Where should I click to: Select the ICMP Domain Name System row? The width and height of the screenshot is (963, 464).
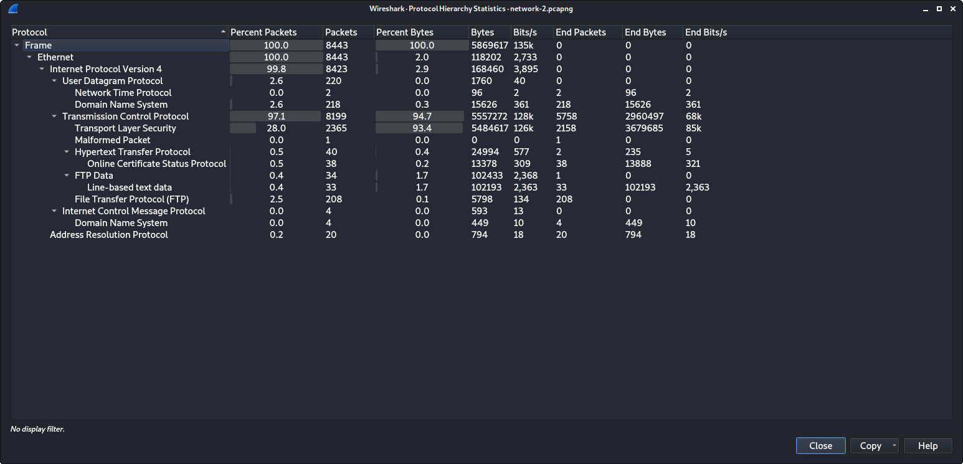pos(481,223)
